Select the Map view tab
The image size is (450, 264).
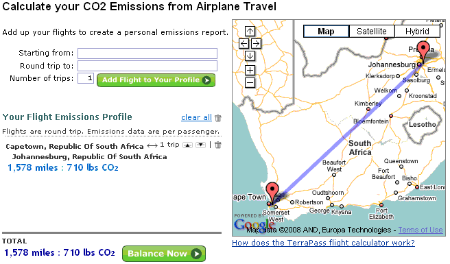(x=326, y=32)
